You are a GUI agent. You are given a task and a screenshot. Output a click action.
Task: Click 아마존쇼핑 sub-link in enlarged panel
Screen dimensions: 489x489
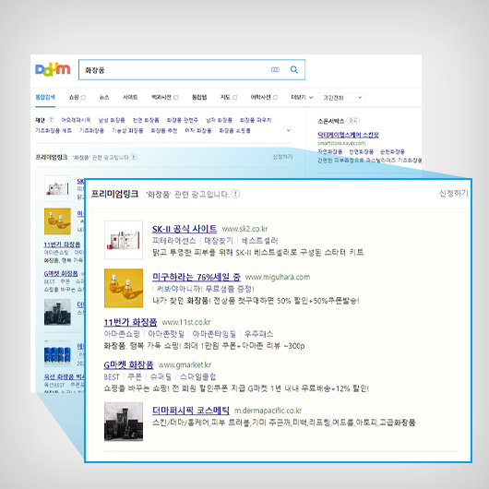click(x=122, y=334)
